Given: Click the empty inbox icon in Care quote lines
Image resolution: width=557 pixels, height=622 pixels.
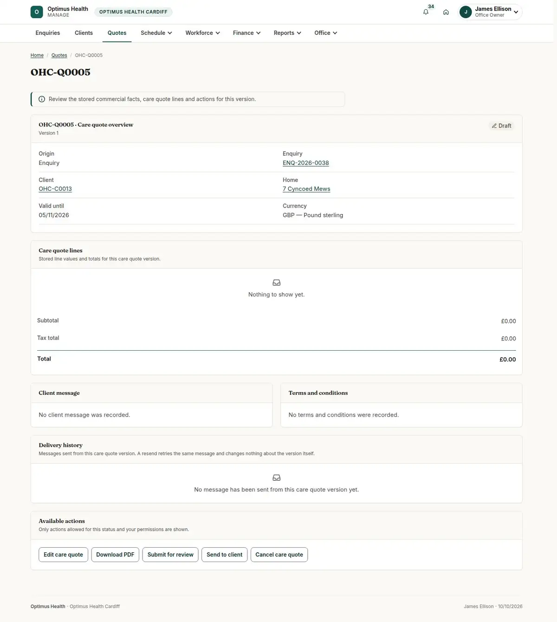Looking at the screenshot, I should click(x=277, y=282).
